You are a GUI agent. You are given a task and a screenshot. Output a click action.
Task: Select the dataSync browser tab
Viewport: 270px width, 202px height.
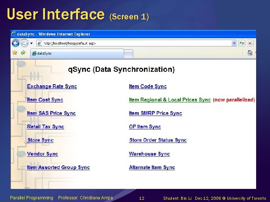tap(77, 53)
